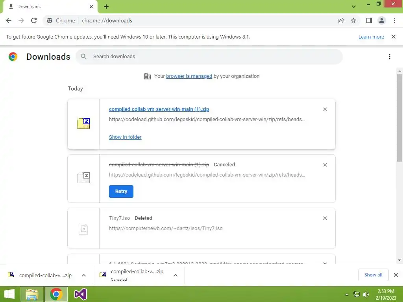Expand options for the canceled shelf download
This screenshot has height=302, width=403.
click(176, 275)
